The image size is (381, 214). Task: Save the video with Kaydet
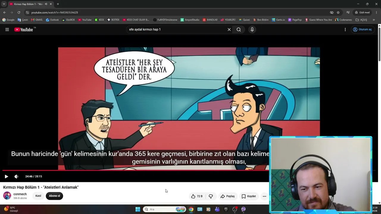(249, 196)
